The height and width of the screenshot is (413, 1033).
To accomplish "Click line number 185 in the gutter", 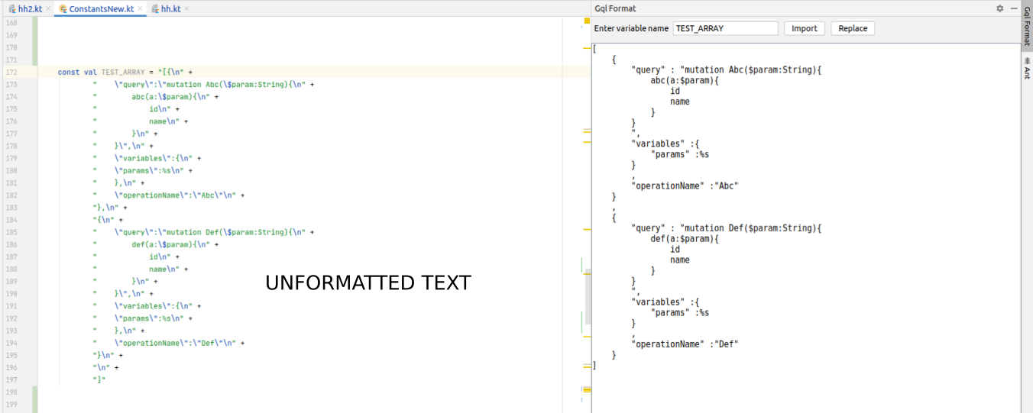I will click(x=11, y=232).
